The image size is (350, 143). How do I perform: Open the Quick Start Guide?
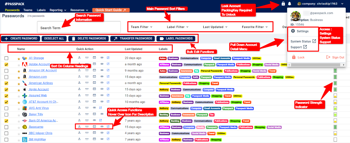click(111, 10)
